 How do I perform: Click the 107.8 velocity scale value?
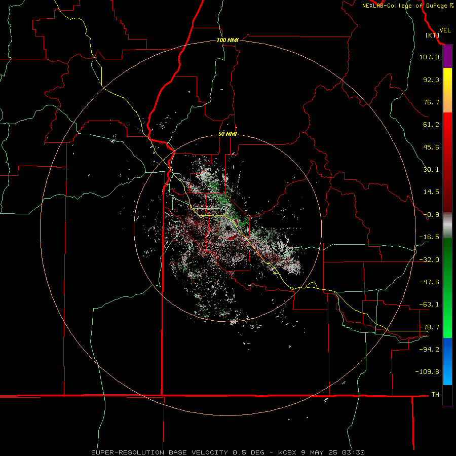pos(429,57)
